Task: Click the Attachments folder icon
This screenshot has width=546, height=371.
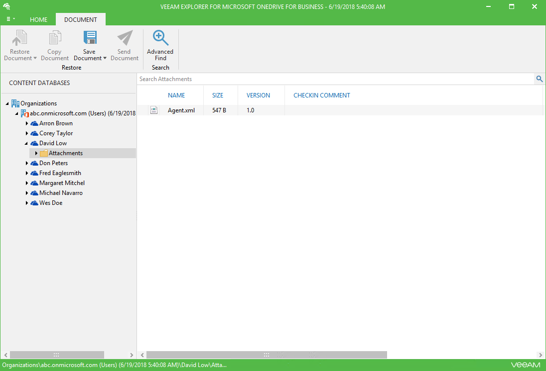Action: pyautogui.click(x=43, y=153)
